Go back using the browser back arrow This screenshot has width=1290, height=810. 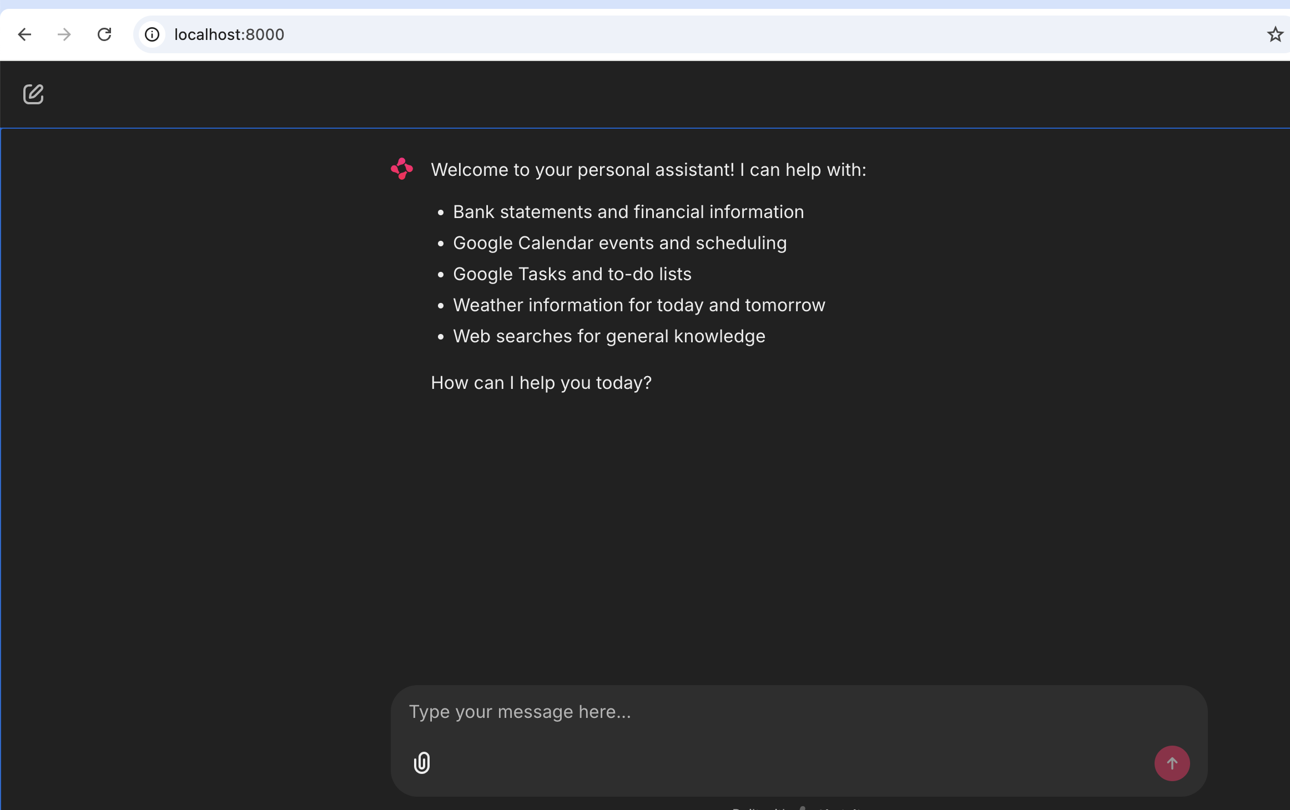pos(24,34)
